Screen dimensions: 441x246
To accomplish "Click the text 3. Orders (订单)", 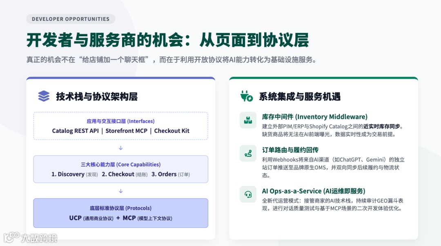I will [x=171, y=174].
